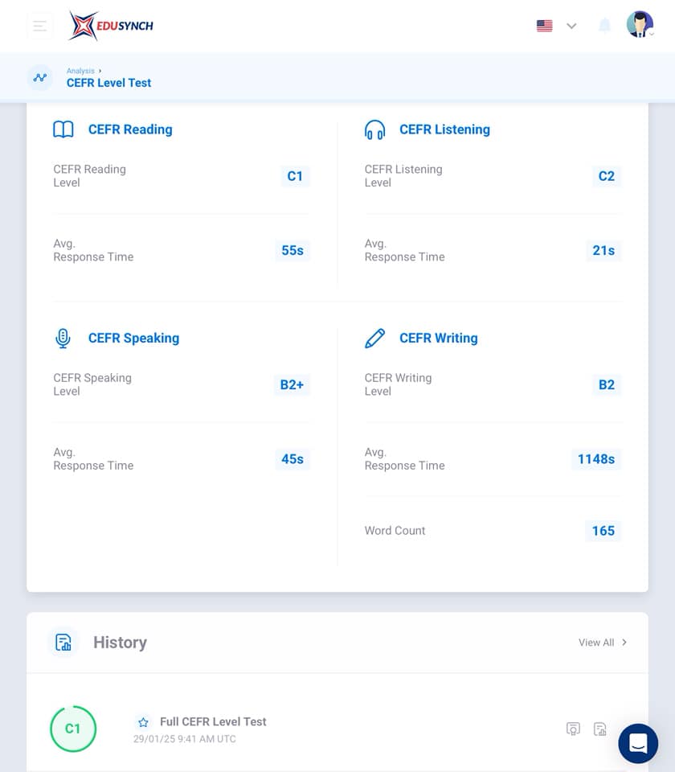This screenshot has height=772, width=675.
Task: Click the 45s speaking response time value
Action: (x=292, y=459)
